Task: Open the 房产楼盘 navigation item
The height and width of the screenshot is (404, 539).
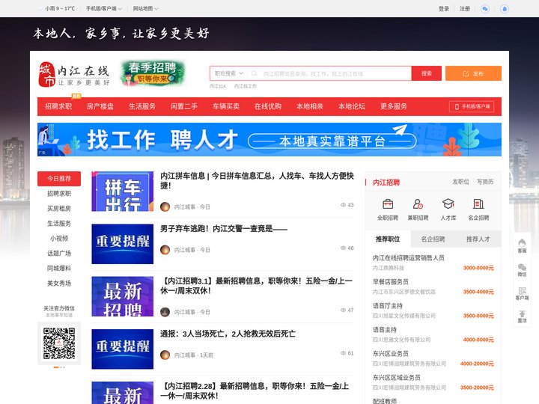Action: [100, 106]
